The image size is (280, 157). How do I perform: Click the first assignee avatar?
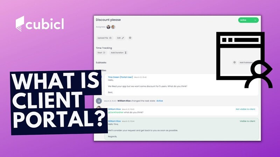tap(108, 27)
